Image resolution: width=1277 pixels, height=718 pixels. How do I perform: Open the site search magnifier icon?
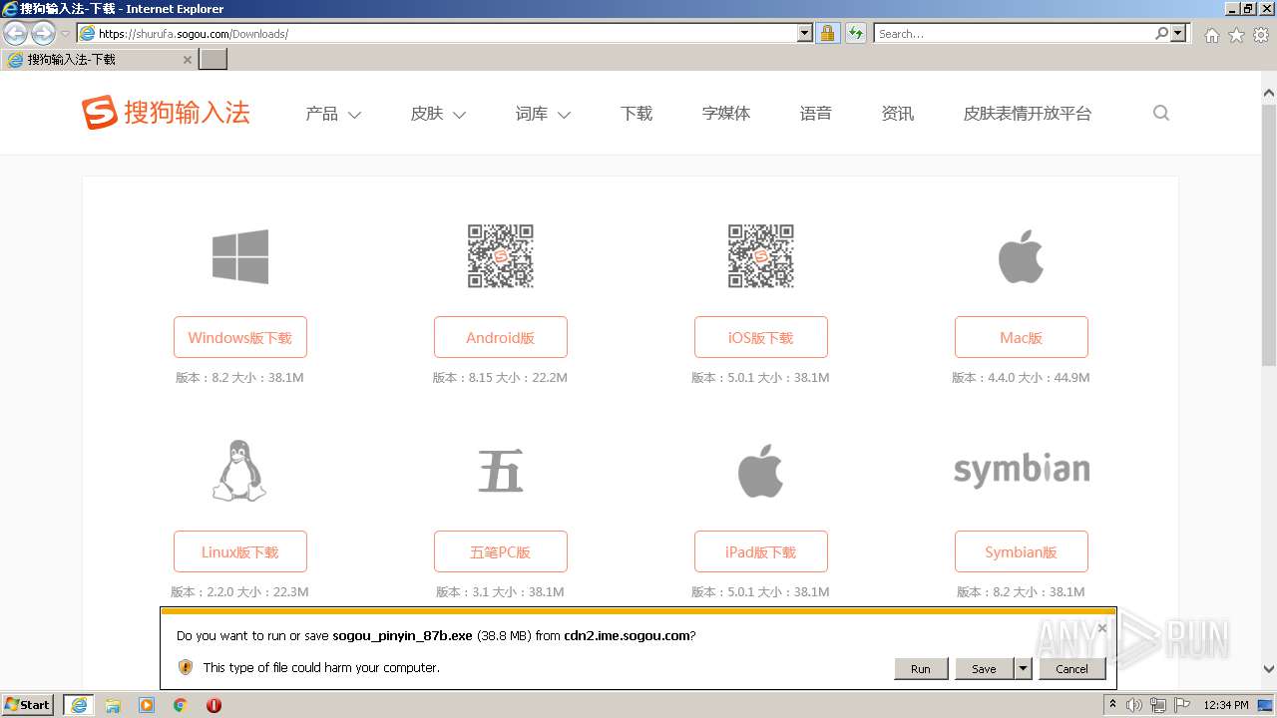1160,113
